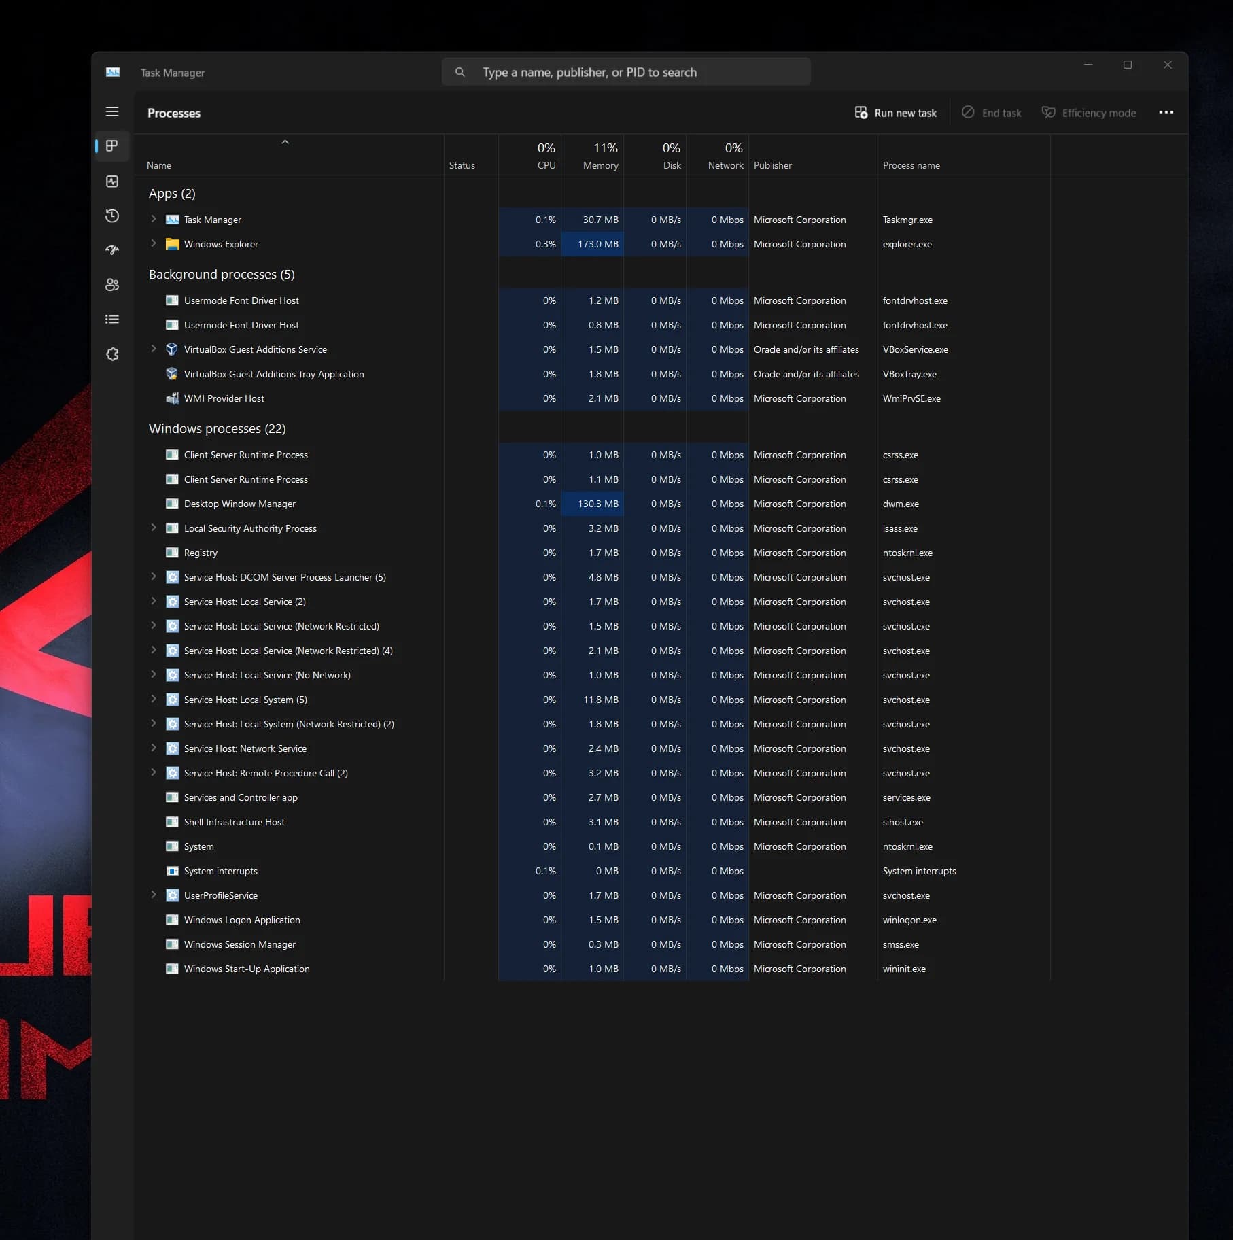This screenshot has width=1233, height=1240.
Task: Sort by the CPU column header
Action: tap(529, 155)
